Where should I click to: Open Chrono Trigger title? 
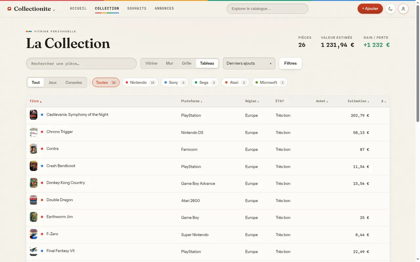coord(60,132)
